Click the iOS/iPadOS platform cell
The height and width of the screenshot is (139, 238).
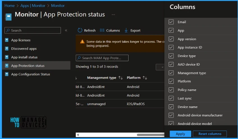pyautogui.click(x=136, y=104)
